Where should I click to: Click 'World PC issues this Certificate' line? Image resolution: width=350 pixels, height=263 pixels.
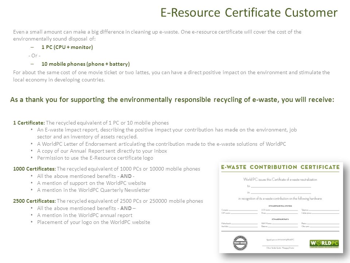280,179
